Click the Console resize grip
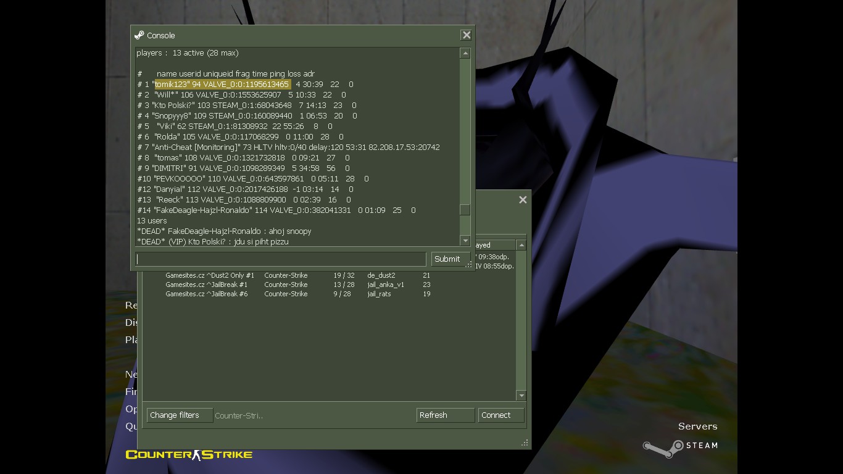Screen dimensions: 843x474 (x=468, y=265)
